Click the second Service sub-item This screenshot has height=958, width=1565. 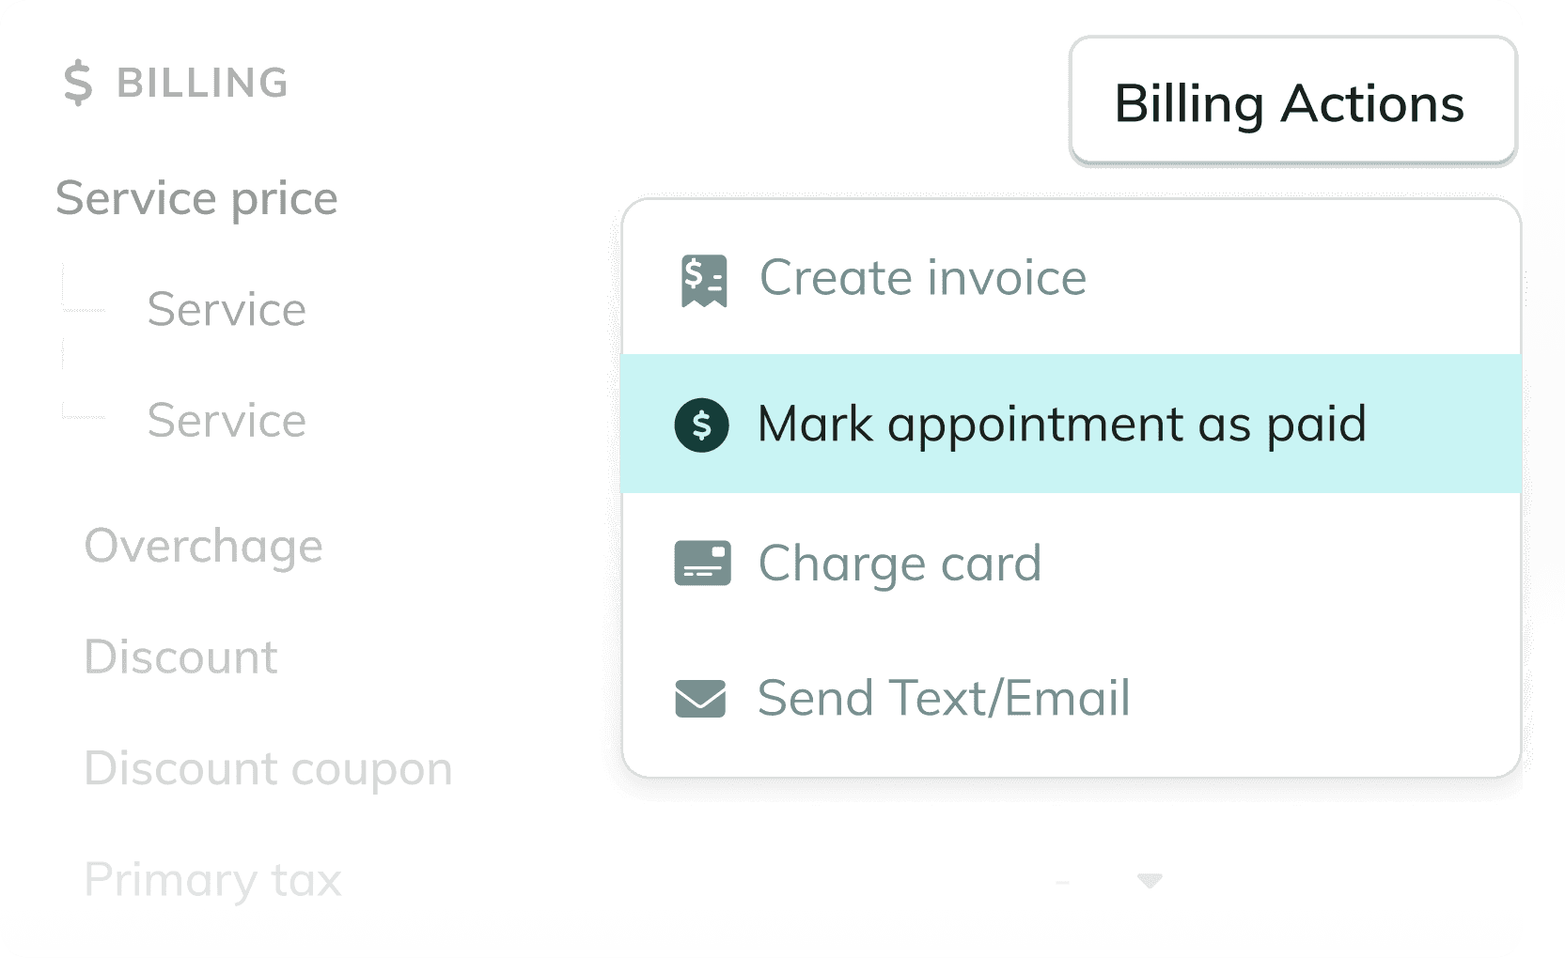pos(227,420)
